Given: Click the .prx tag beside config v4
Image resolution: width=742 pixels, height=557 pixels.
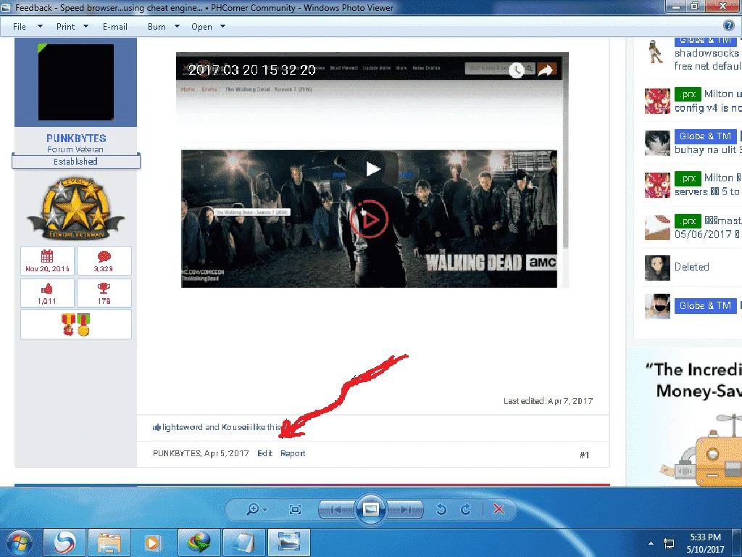Looking at the screenshot, I should [x=688, y=94].
